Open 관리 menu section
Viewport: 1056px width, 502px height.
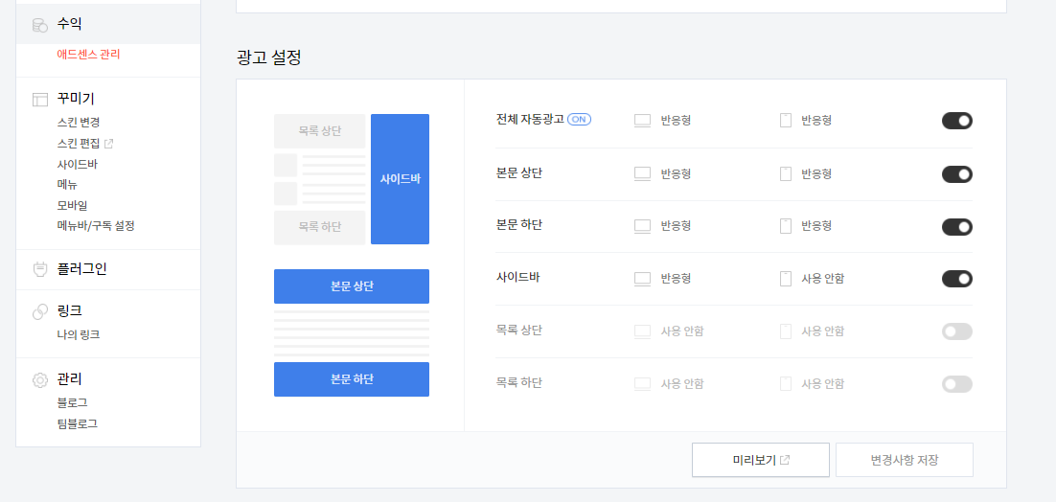pos(69,378)
